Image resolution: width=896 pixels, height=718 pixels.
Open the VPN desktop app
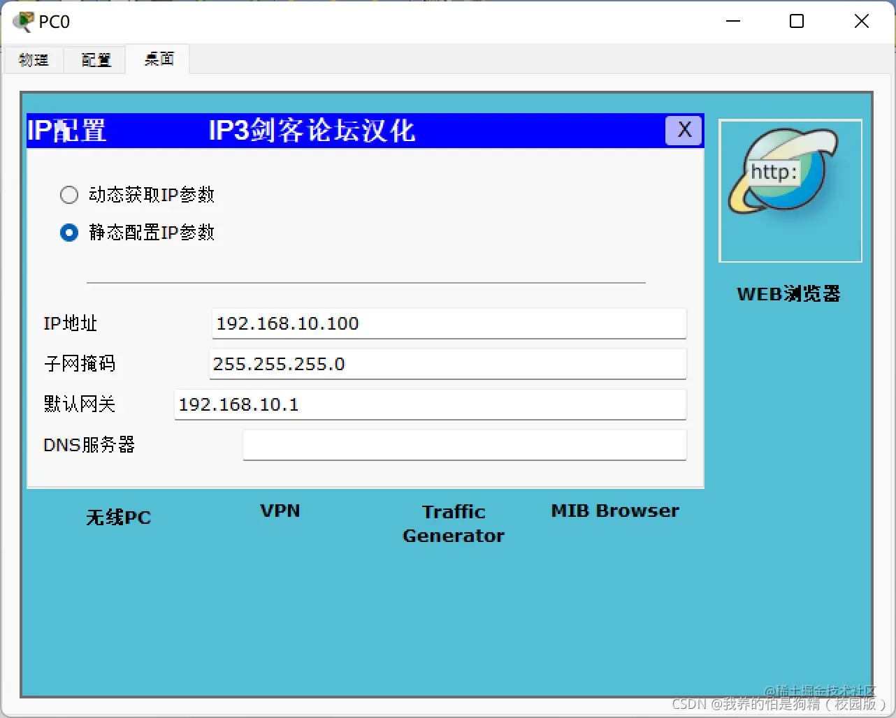(x=280, y=511)
